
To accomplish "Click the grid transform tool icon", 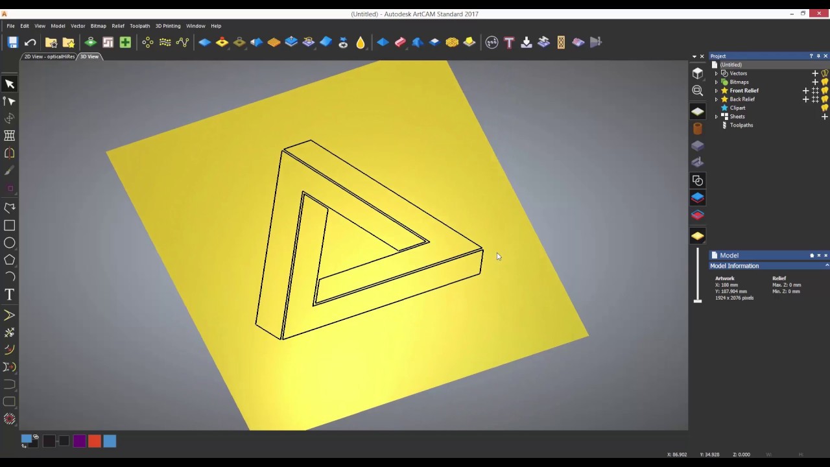I will click(x=10, y=136).
